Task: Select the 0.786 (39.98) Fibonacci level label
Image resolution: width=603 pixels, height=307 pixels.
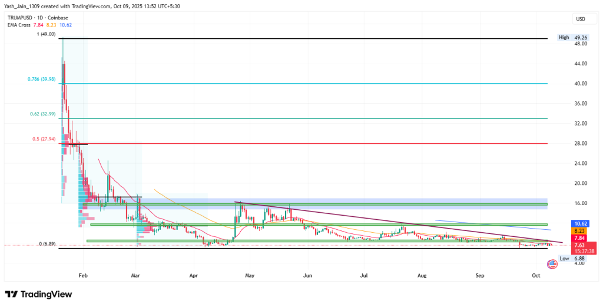Action: click(x=41, y=80)
